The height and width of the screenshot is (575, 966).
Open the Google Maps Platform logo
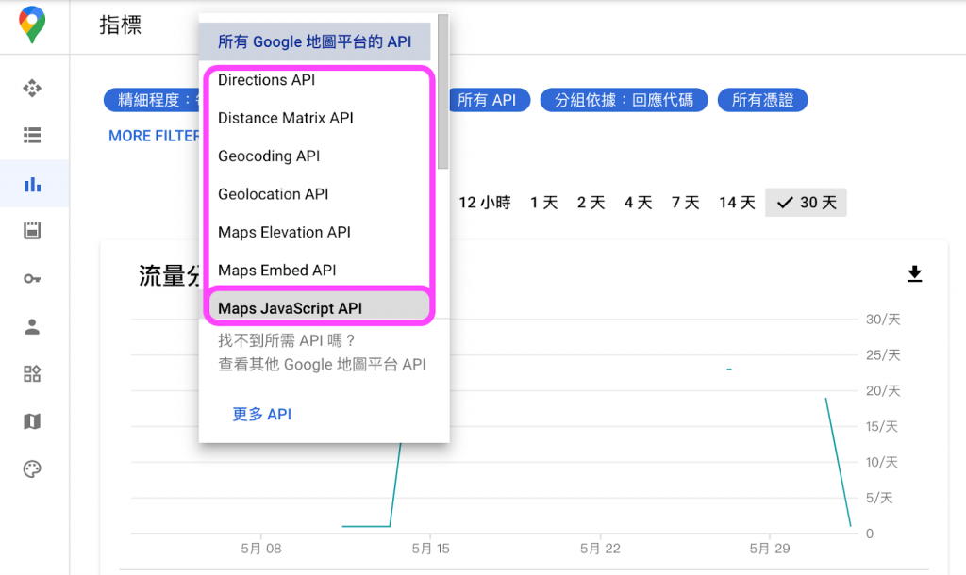pyautogui.click(x=32, y=25)
